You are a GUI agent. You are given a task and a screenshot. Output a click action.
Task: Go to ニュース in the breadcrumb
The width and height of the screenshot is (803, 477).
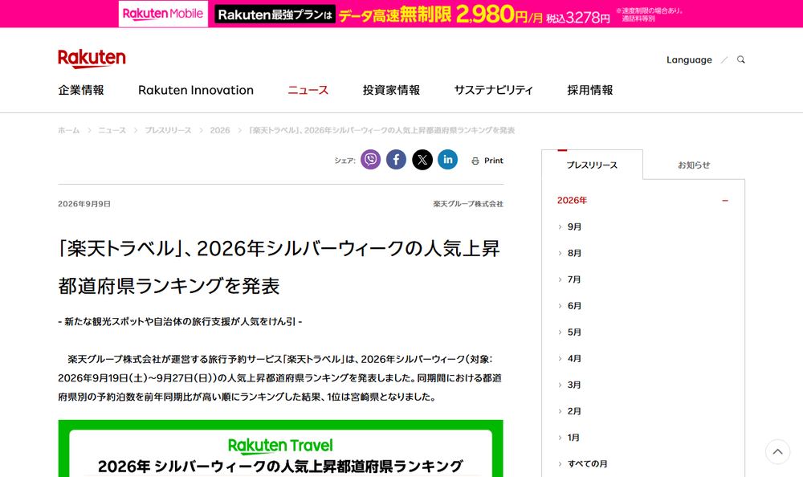(x=112, y=131)
